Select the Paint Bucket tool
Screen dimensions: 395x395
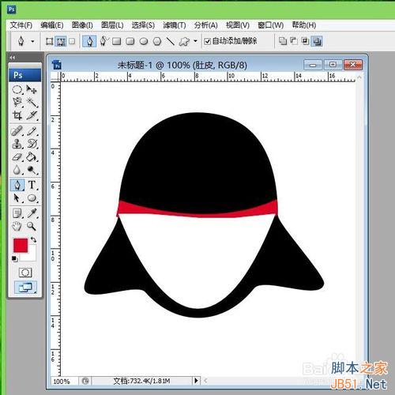(32, 157)
